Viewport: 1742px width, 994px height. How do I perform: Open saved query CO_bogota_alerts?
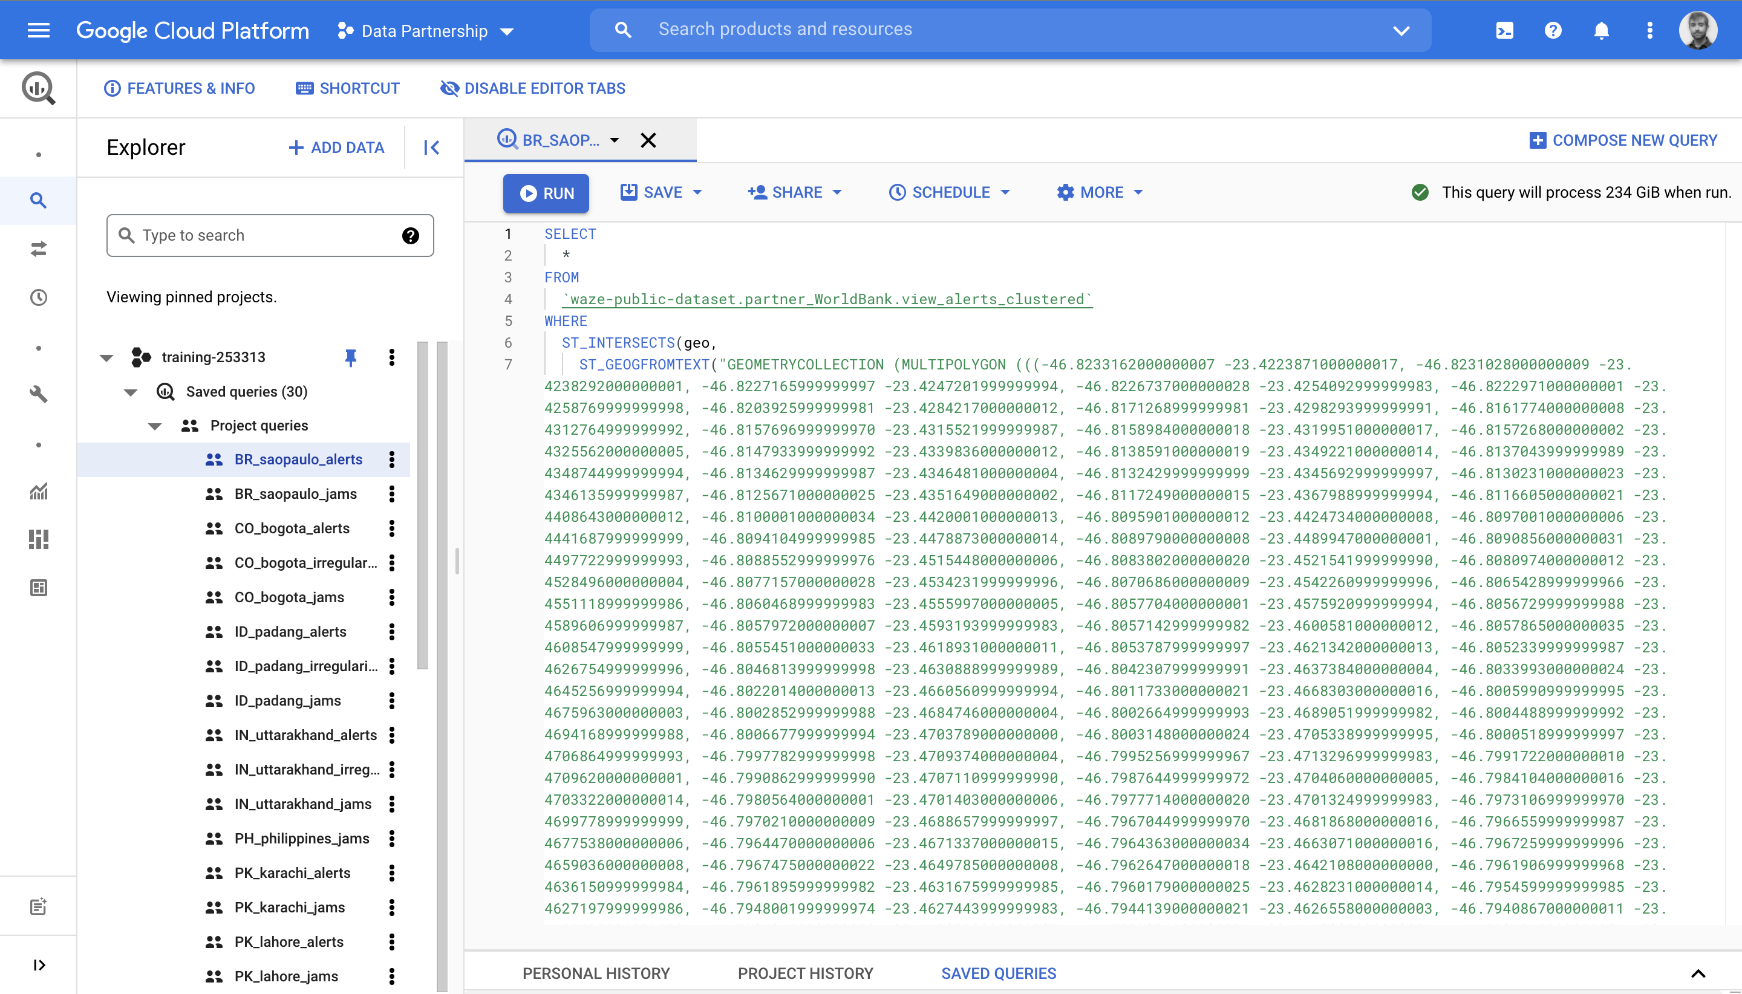292,528
